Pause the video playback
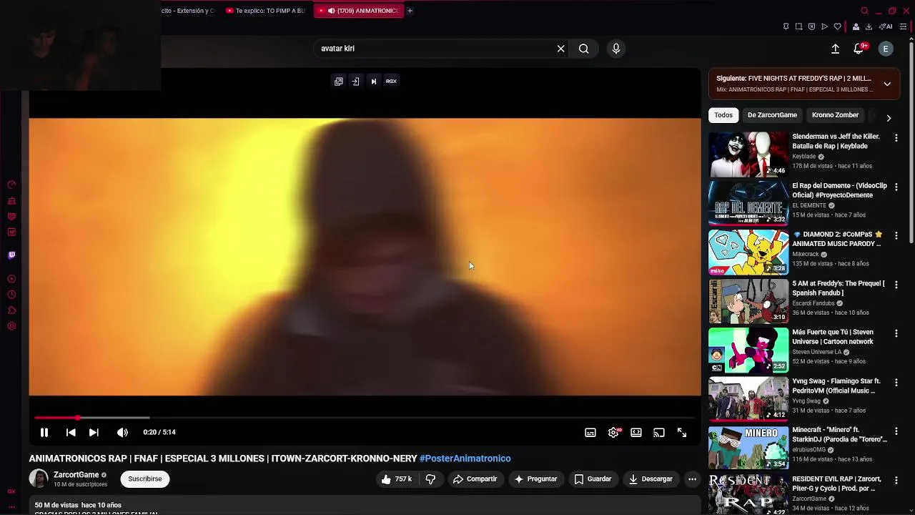This screenshot has height=515, width=915. (44, 432)
